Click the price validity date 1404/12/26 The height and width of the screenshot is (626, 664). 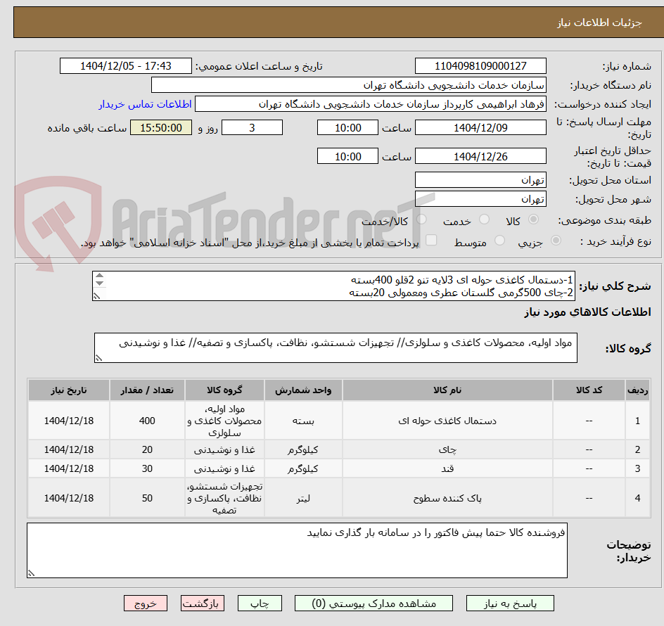pyautogui.click(x=480, y=156)
